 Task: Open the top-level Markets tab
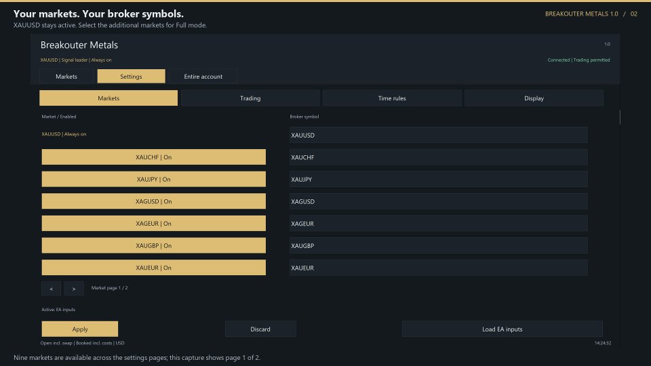coord(66,77)
